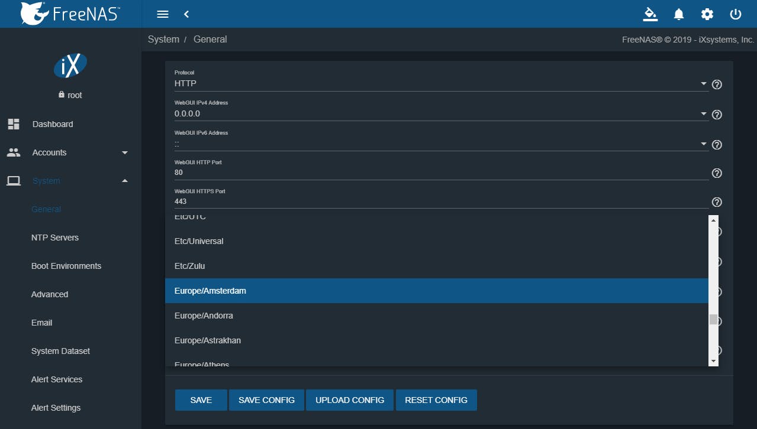Open the WebGUI IPv6 Address dropdown

441,144
